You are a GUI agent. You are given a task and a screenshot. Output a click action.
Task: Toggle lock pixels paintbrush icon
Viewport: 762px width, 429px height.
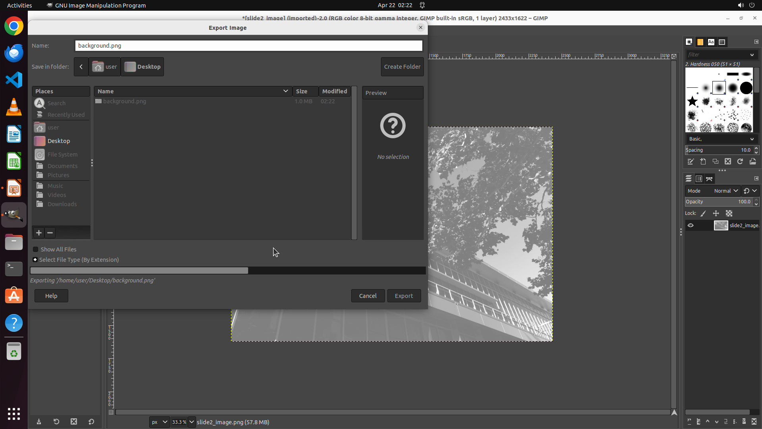coord(703,214)
